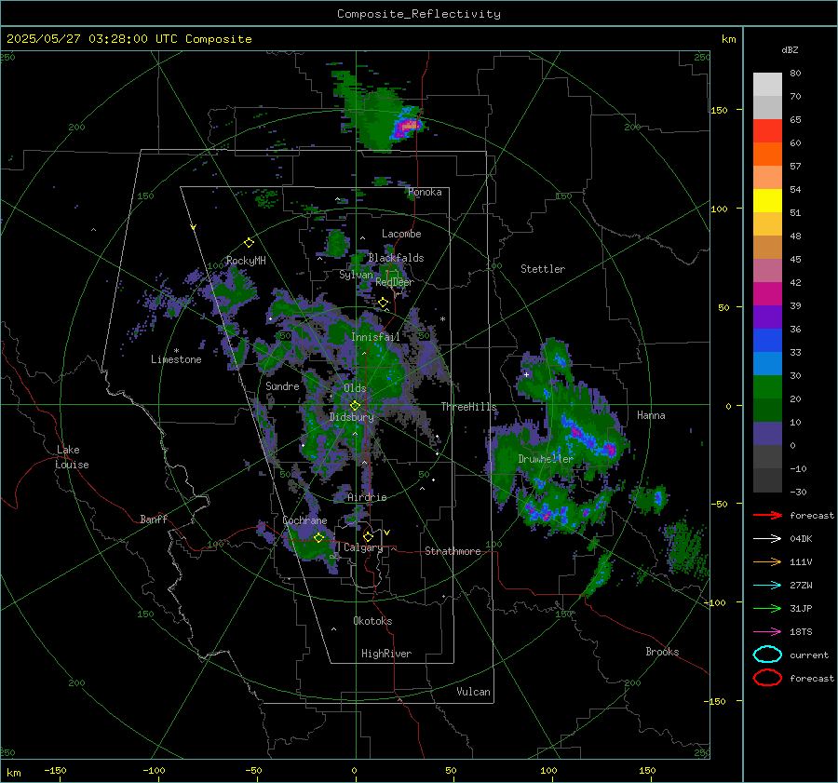This screenshot has width=838, height=783.
Task: Select the Hanna label
Action: click(651, 415)
